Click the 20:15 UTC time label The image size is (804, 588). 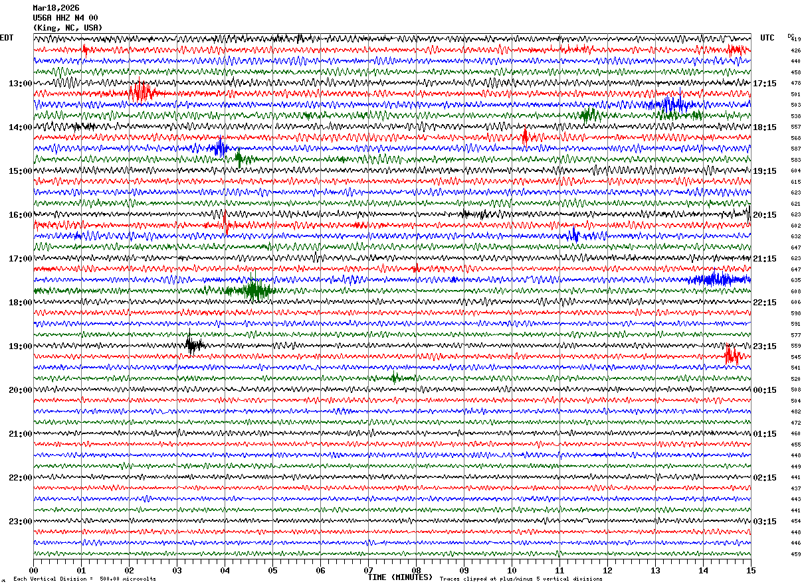point(764,215)
